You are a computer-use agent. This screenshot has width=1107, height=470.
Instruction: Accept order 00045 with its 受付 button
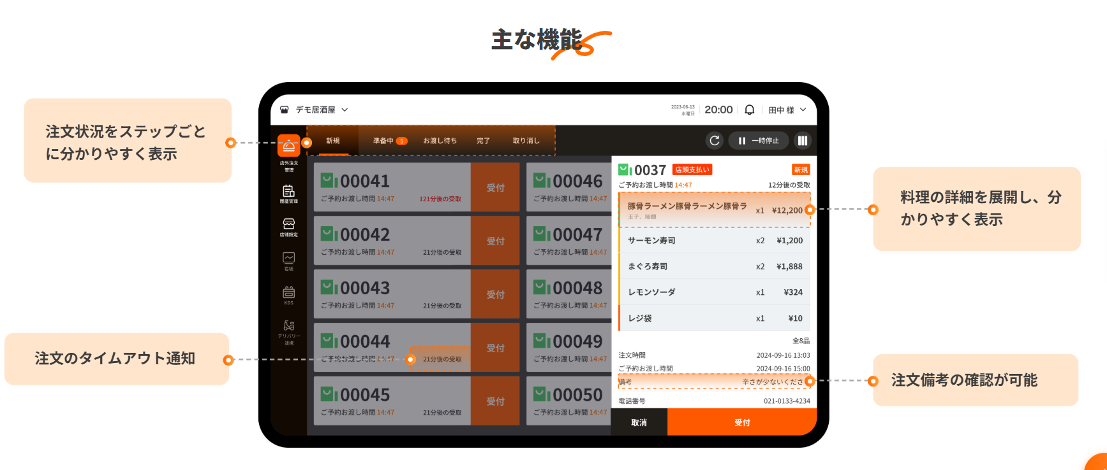click(x=495, y=401)
